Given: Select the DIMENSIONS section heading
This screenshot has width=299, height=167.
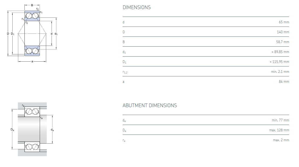Looking at the screenshot, I should tap(137, 8).
